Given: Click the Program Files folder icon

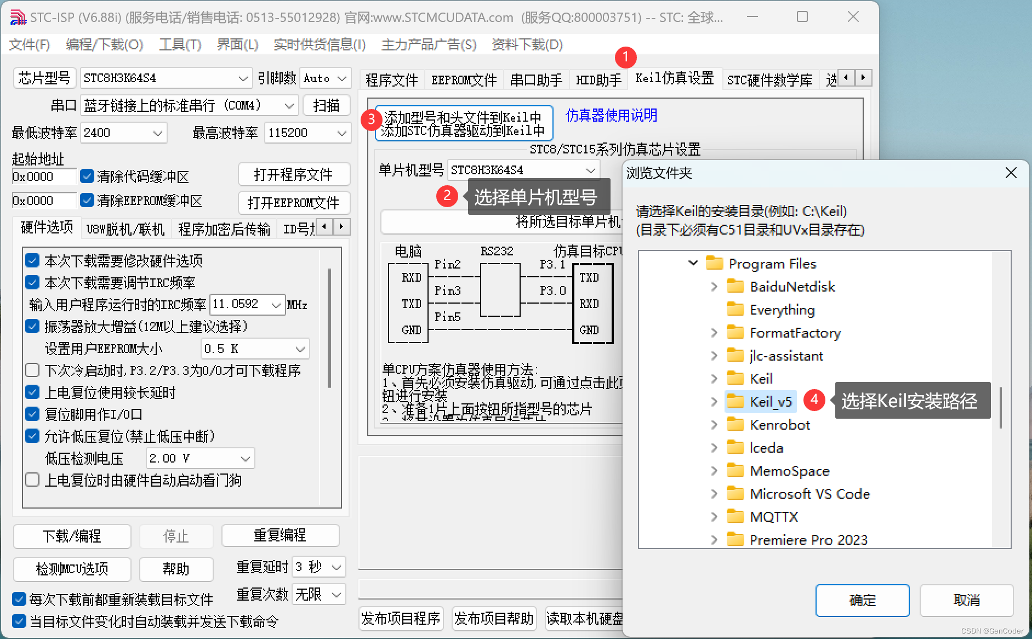Looking at the screenshot, I should click(714, 264).
